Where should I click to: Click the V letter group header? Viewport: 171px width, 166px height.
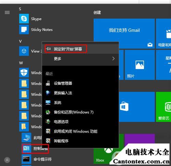coord(20,41)
